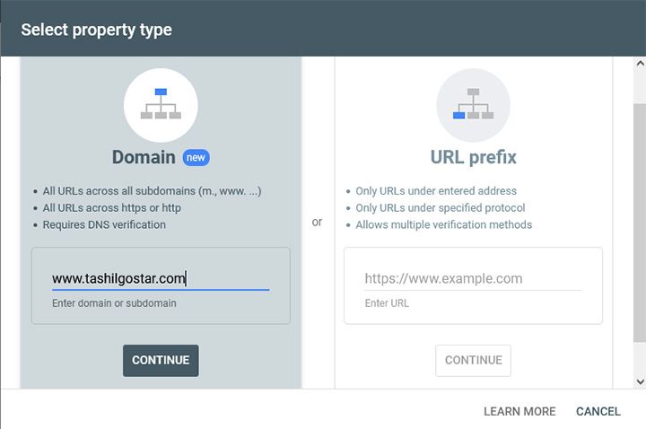Click the scrollbar up arrow
This screenshot has width=646, height=429.
[640, 64]
